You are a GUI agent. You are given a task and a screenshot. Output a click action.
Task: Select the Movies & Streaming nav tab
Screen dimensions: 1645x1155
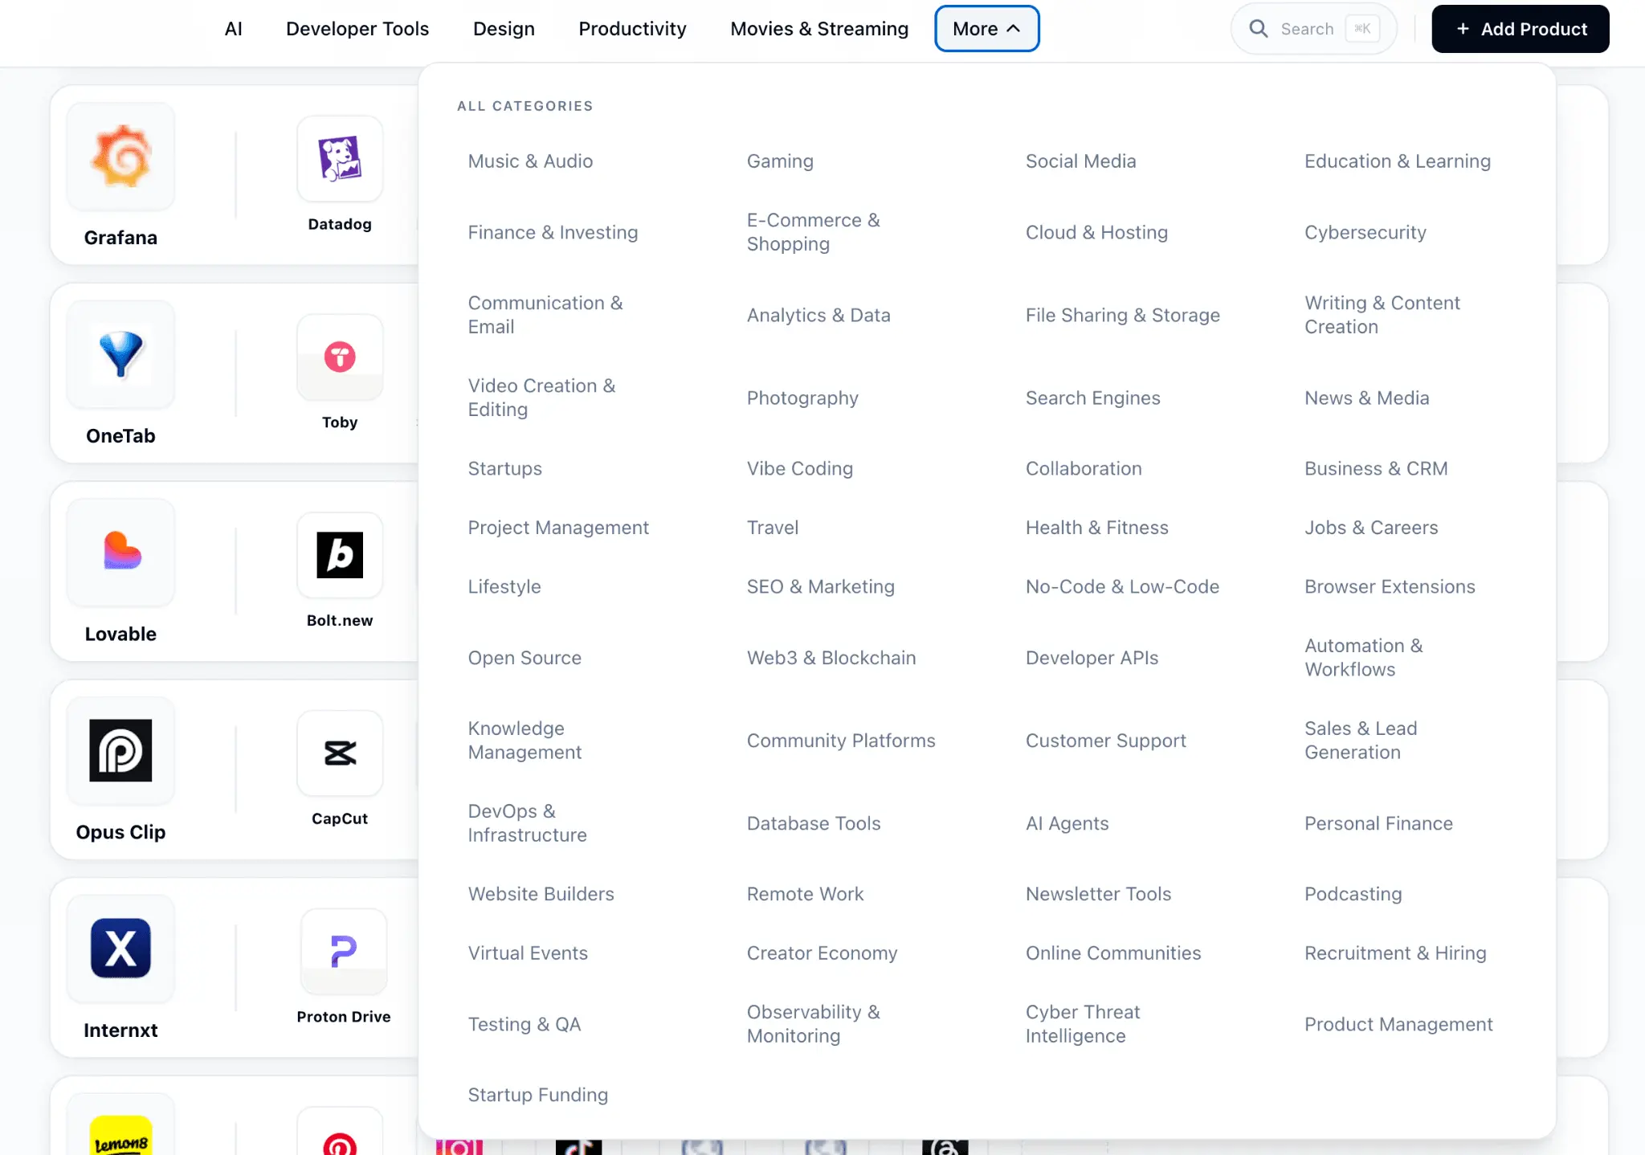(819, 29)
